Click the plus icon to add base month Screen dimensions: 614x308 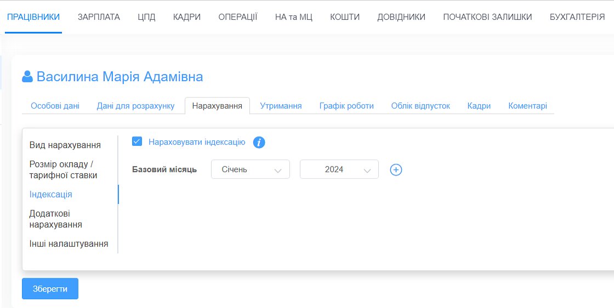pos(396,169)
